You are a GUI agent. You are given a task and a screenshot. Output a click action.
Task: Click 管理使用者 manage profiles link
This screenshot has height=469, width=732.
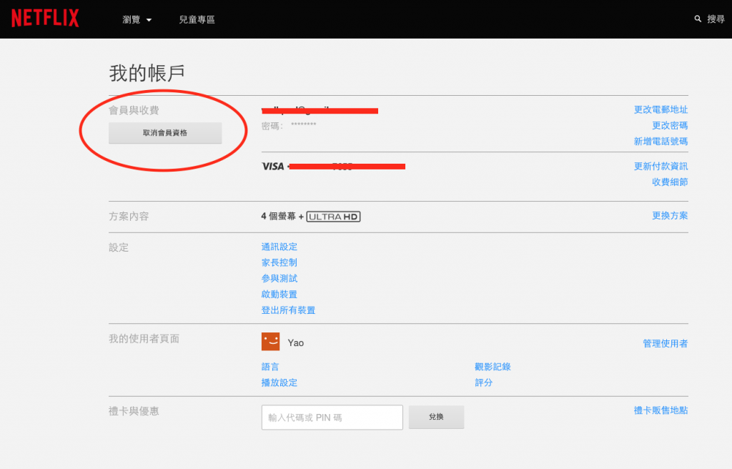tap(666, 343)
